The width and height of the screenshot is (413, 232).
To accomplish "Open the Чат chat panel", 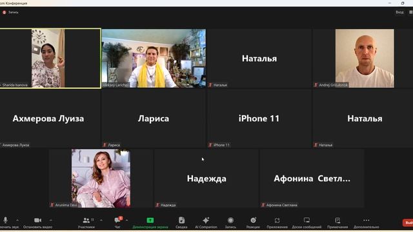I will (117, 222).
